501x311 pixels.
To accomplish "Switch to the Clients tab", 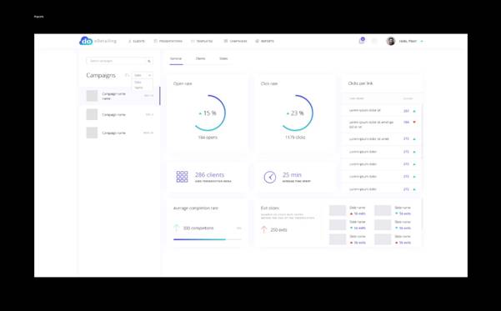I will click(x=200, y=58).
